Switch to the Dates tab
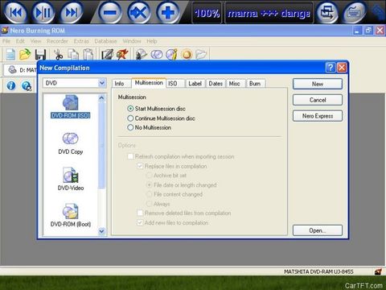Viewport: 386px width, 290px height. (x=216, y=84)
